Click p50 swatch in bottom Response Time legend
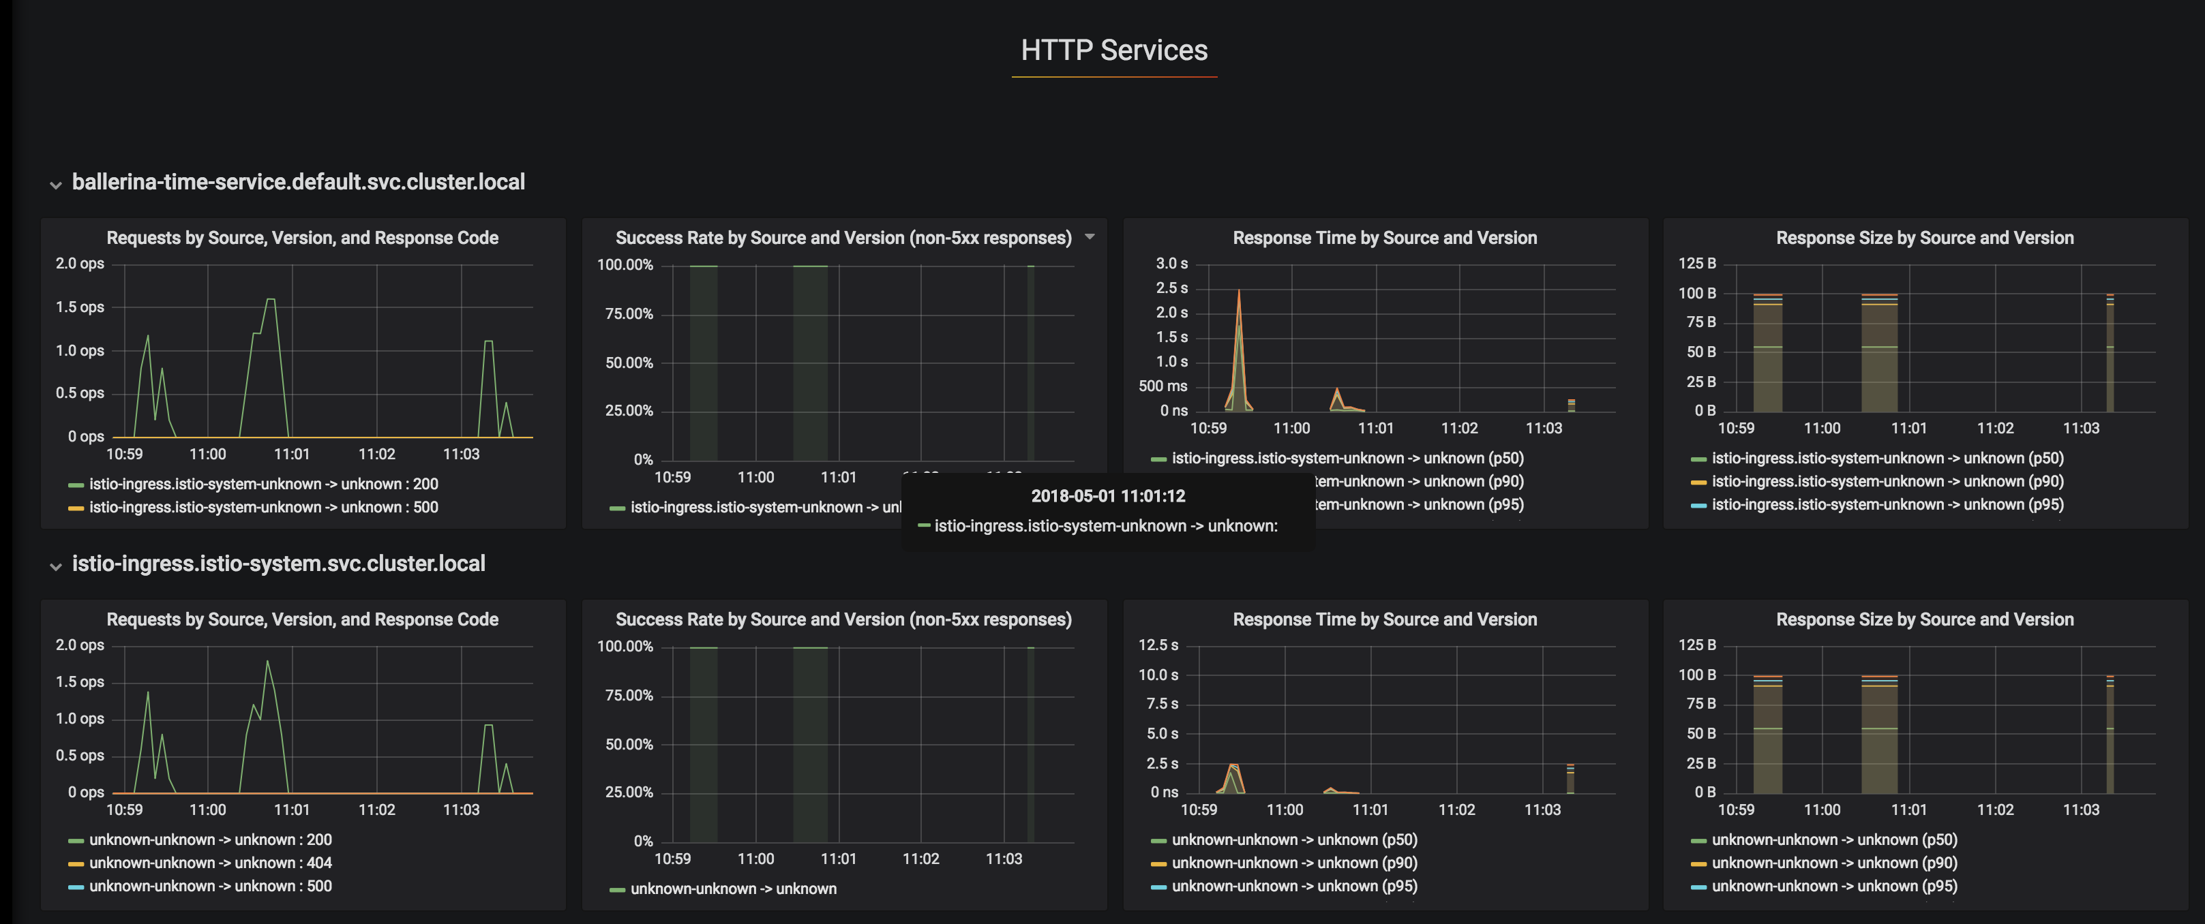Viewport: 2205px width, 924px height. (x=1159, y=841)
